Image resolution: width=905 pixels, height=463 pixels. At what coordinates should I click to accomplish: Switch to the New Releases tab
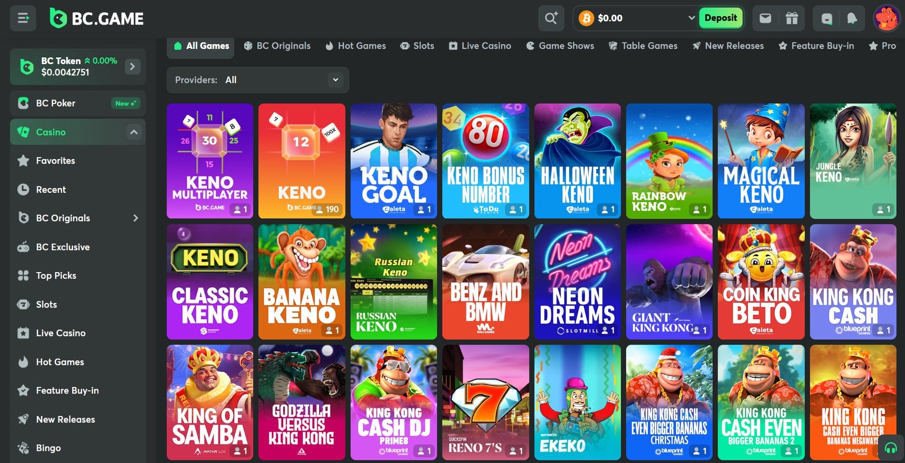tap(728, 46)
